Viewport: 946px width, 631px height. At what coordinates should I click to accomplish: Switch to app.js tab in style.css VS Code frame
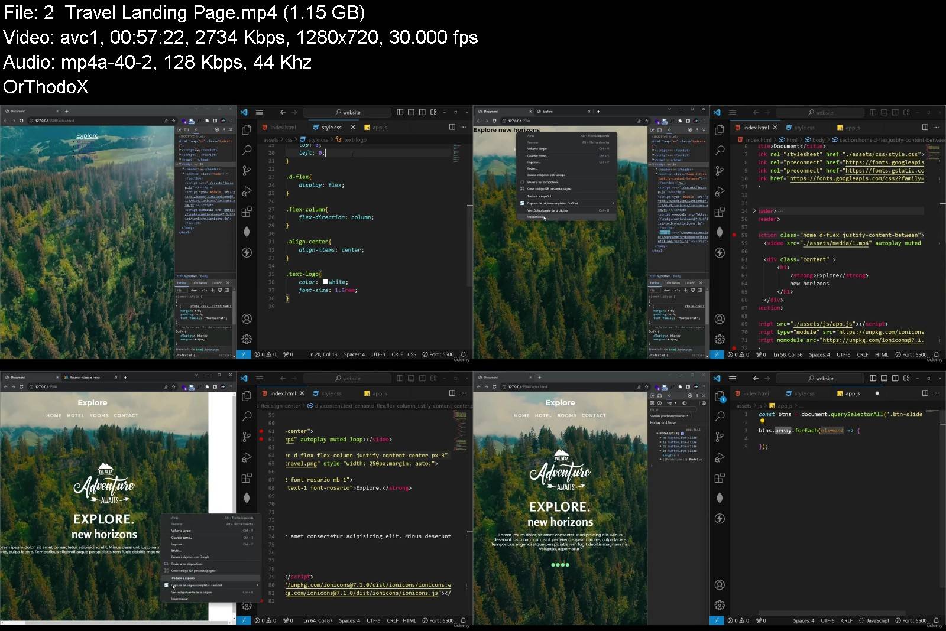[375, 127]
